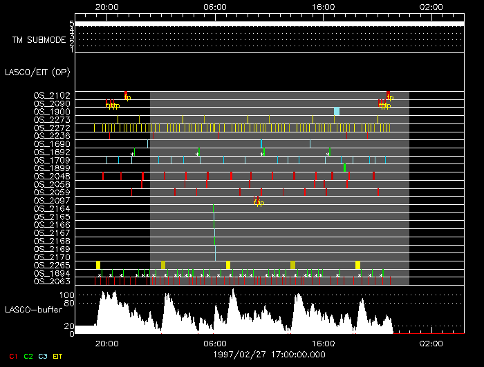The height and width of the screenshot is (367, 484).
Task: Click the yellow 'fp' marker on OS_2097 row
Action: (x=258, y=202)
